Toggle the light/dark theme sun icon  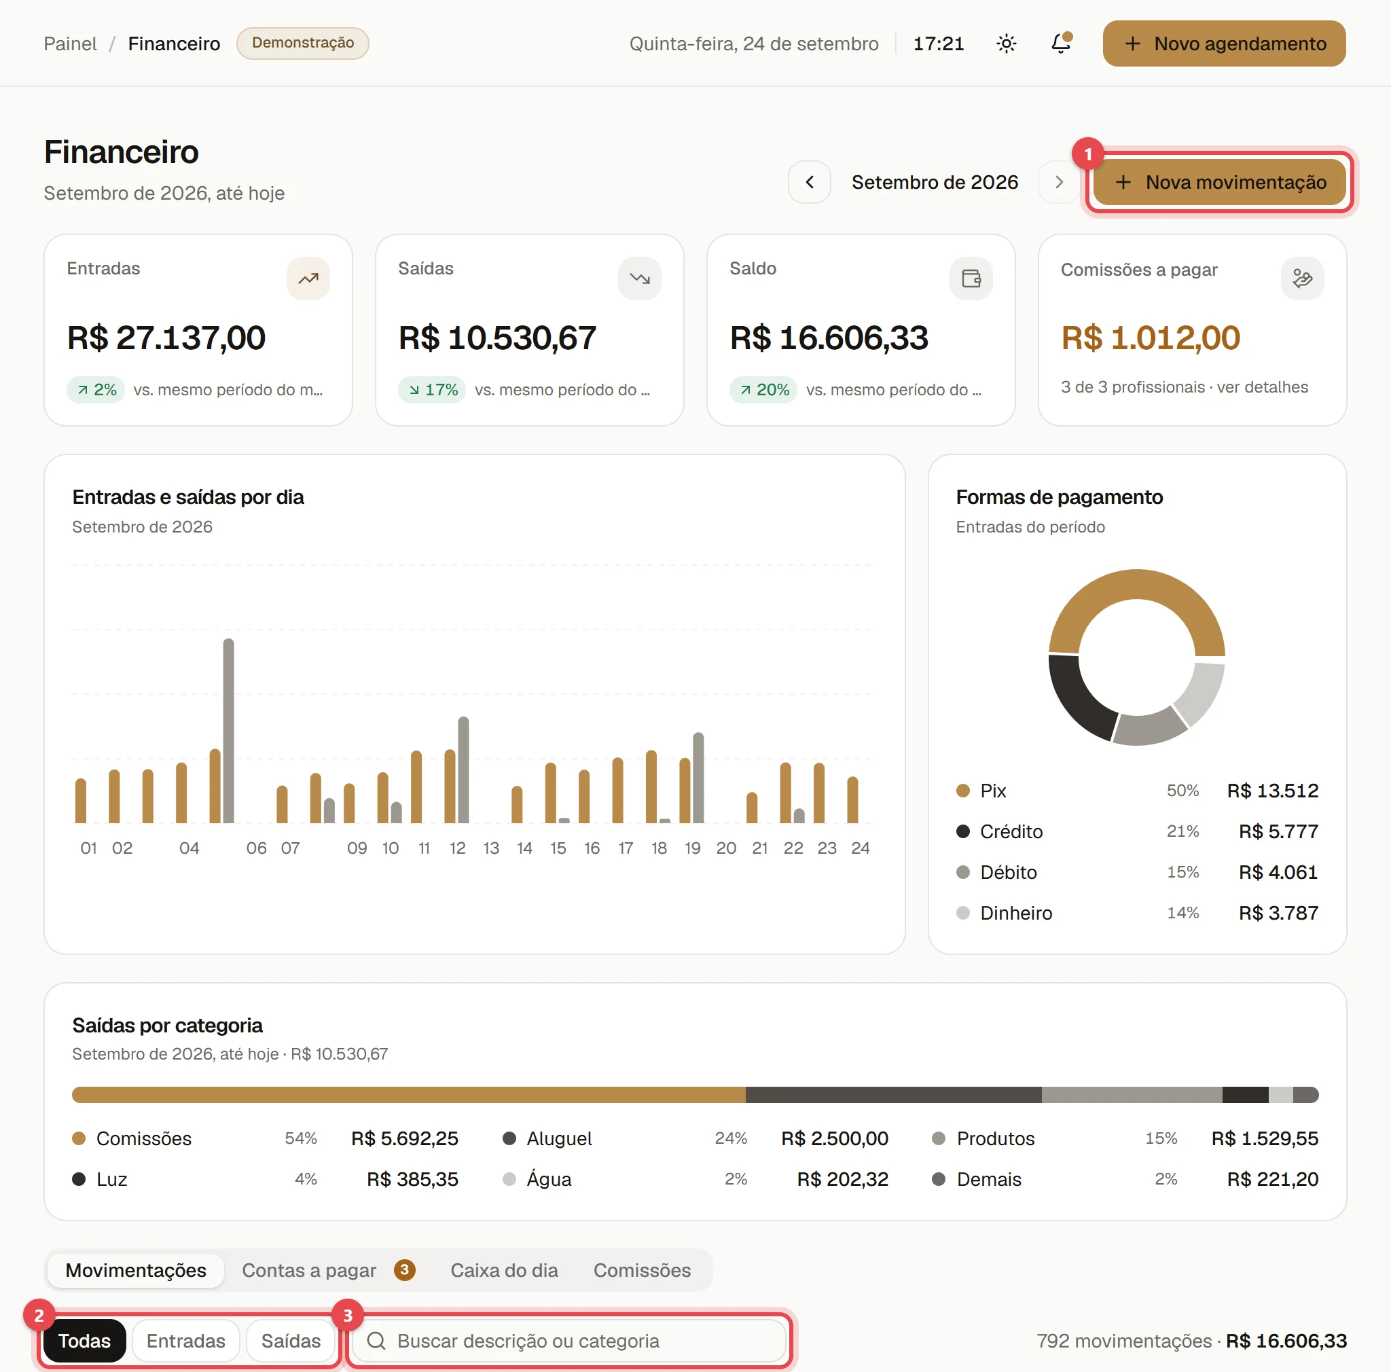click(x=1006, y=44)
